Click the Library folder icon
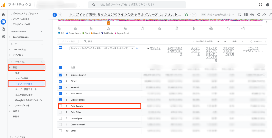Viewport: 272px width, 138px height. (11, 137)
